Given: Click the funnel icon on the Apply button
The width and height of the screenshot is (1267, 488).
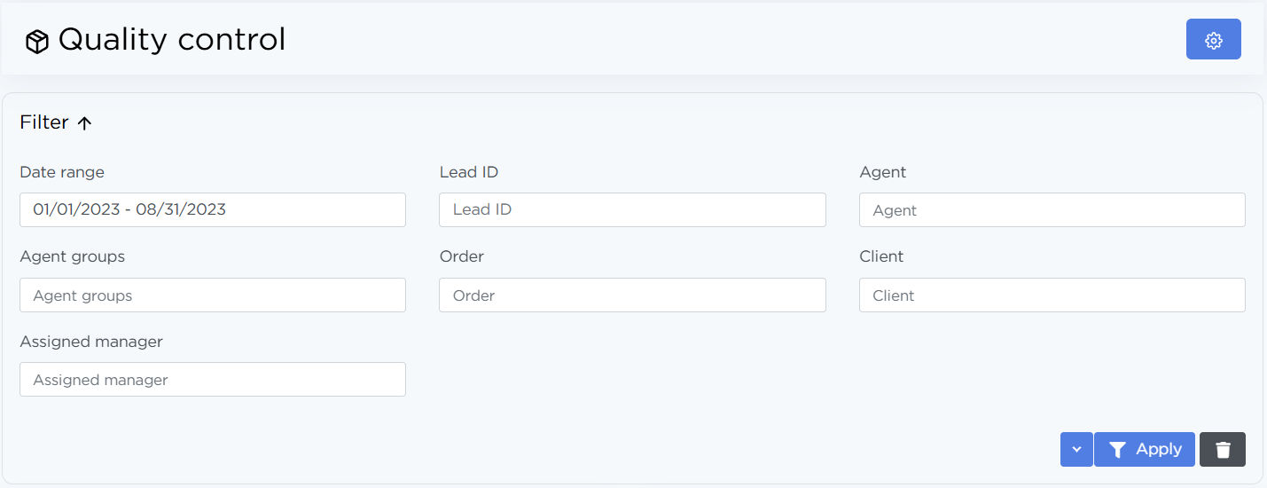Looking at the screenshot, I should [1117, 450].
